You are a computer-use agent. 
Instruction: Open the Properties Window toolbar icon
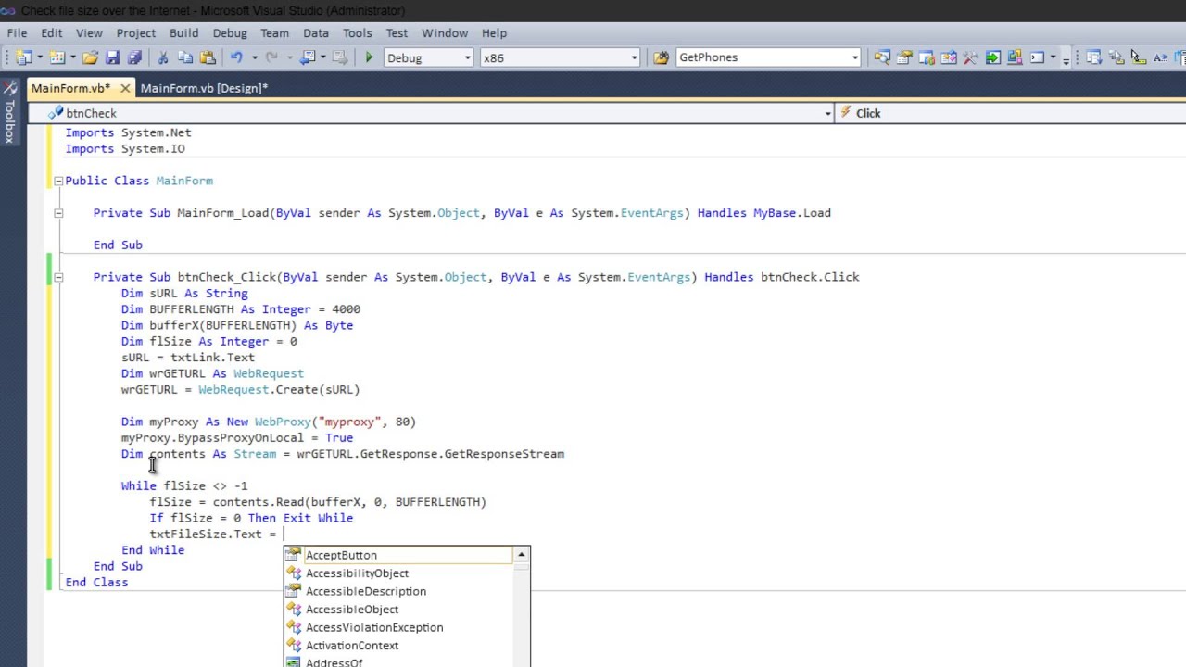point(903,57)
